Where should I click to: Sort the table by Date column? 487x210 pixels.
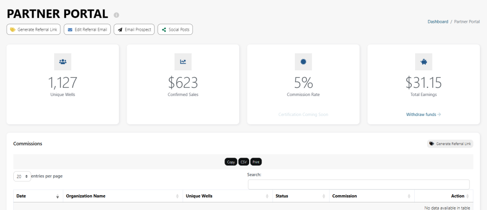[x=38, y=196]
